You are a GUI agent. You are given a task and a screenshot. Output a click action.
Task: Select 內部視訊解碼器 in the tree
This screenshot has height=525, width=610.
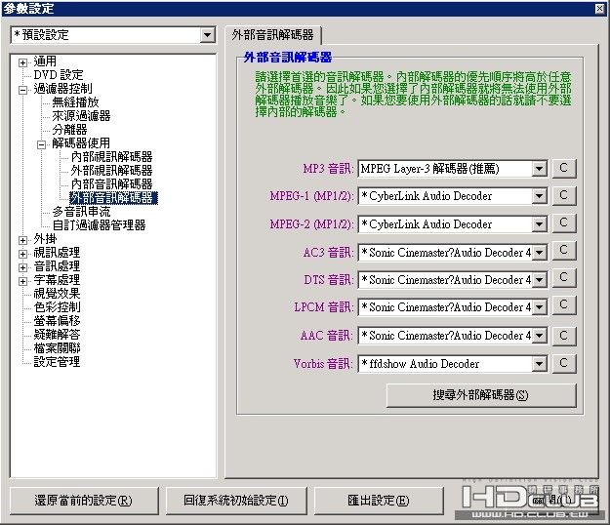click(111, 157)
